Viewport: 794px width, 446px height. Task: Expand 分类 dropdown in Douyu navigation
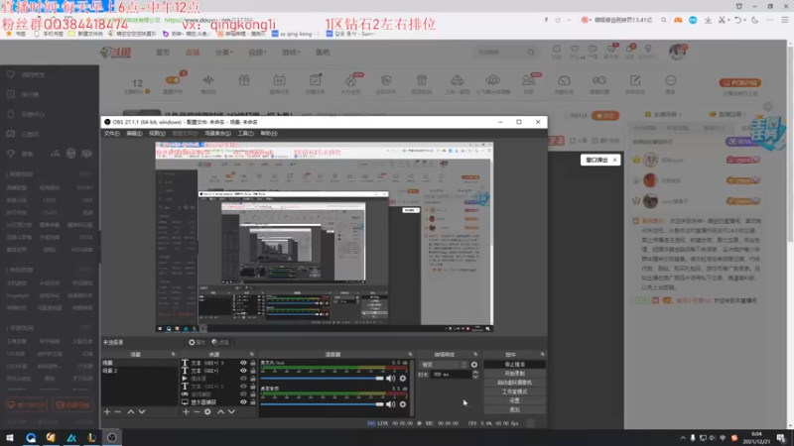pyautogui.click(x=223, y=53)
